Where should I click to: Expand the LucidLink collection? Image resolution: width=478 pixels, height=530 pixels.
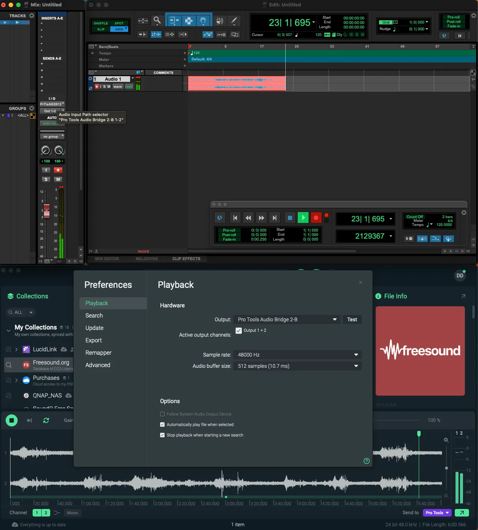pos(16,349)
